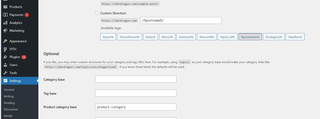The width and height of the screenshot is (320, 119).
Task: Insert the %year% tag button
Action: point(108,37)
